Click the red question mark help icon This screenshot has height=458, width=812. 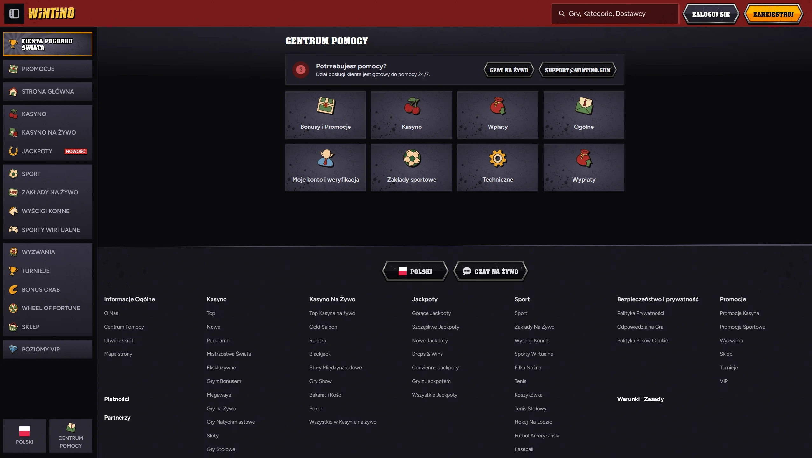point(301,70)
